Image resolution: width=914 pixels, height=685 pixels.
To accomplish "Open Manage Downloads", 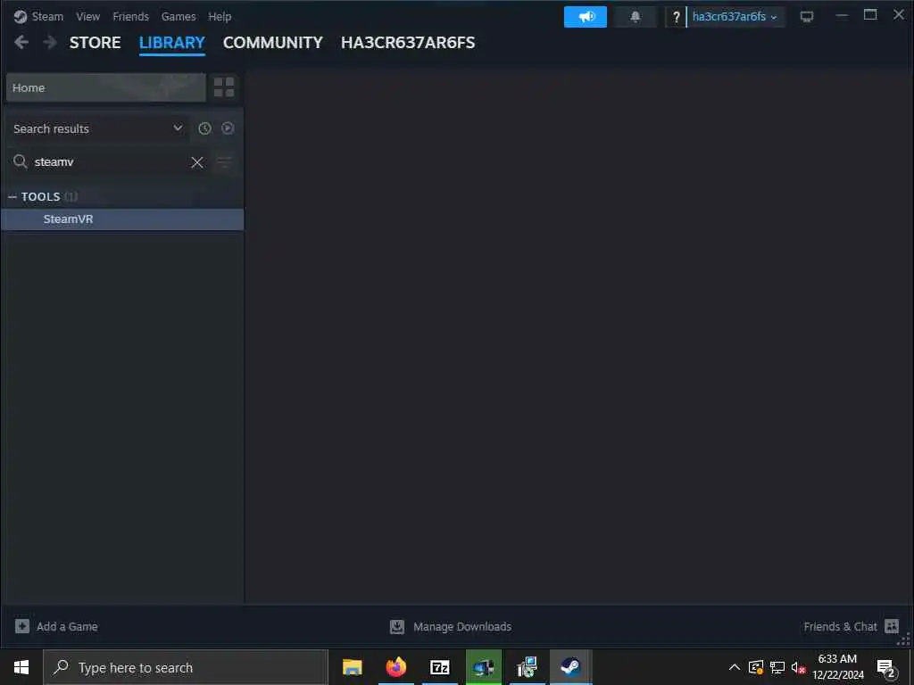I will (x=462, y=627).
